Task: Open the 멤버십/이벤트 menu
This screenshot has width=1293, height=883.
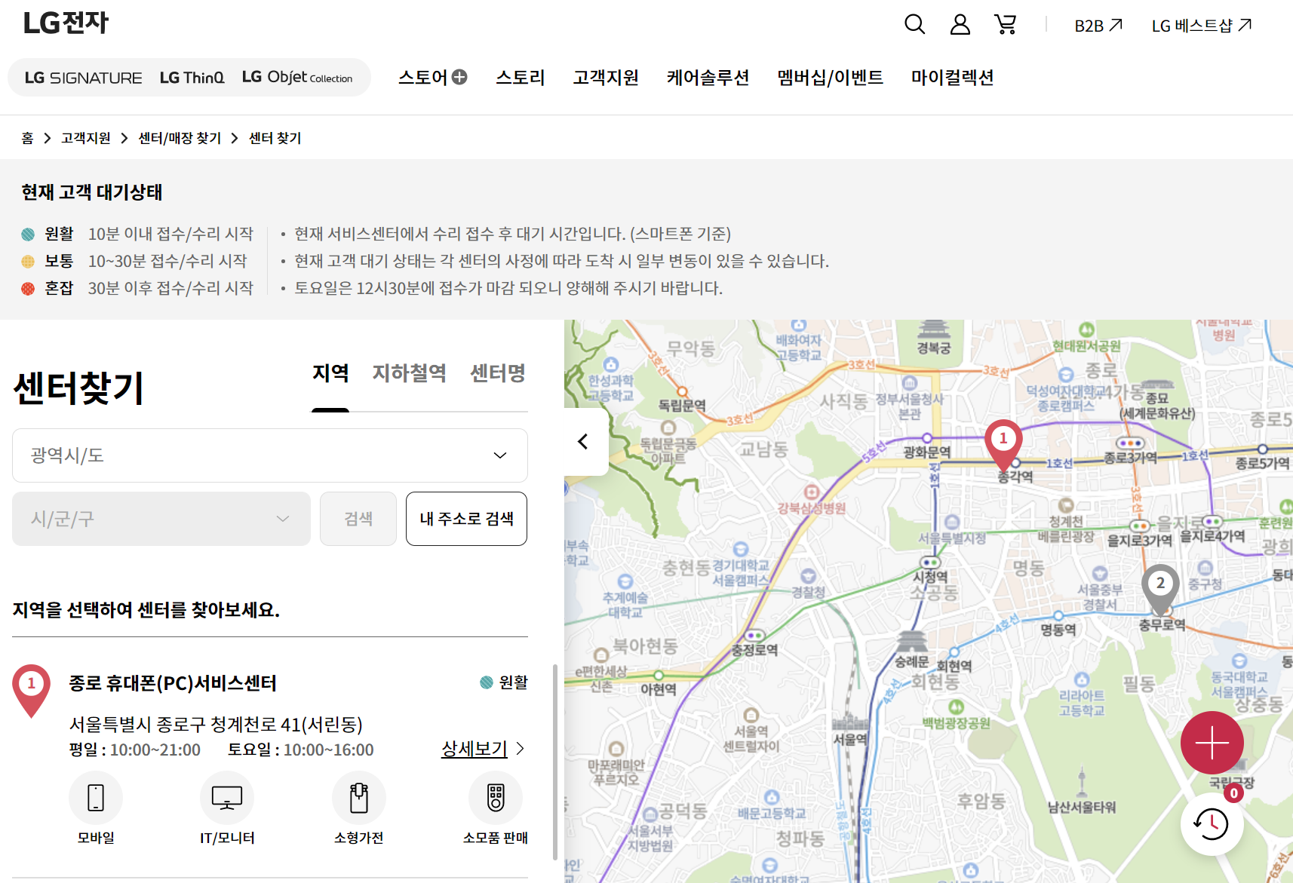Action: [831, 77]
